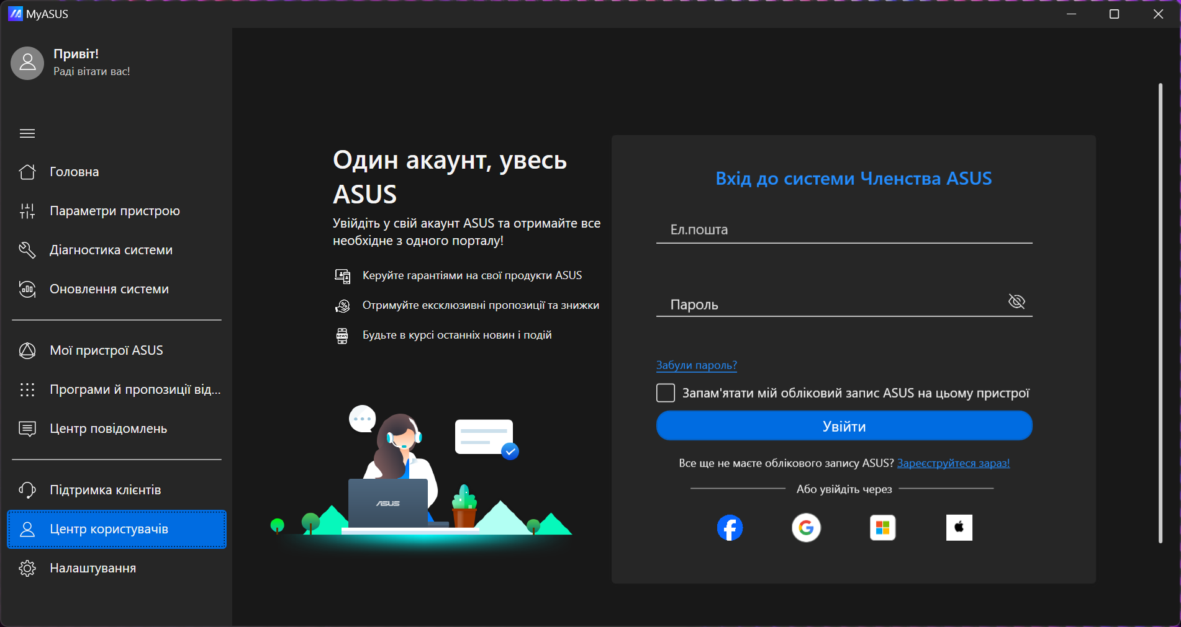
Task: Click the Або увійдіть через label
Action: [844, 489]
